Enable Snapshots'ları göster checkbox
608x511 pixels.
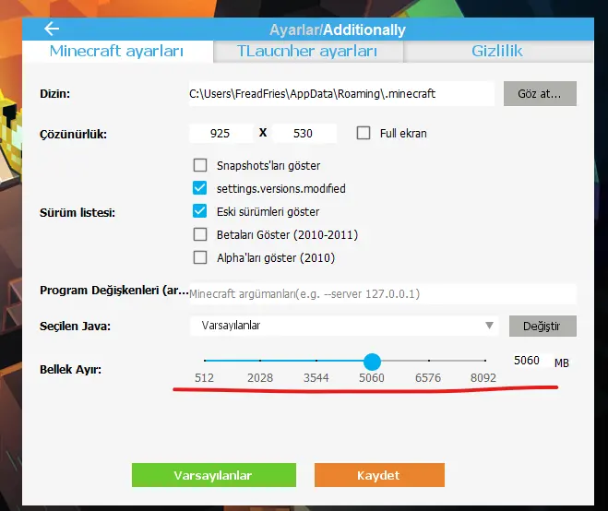point(200,165)
